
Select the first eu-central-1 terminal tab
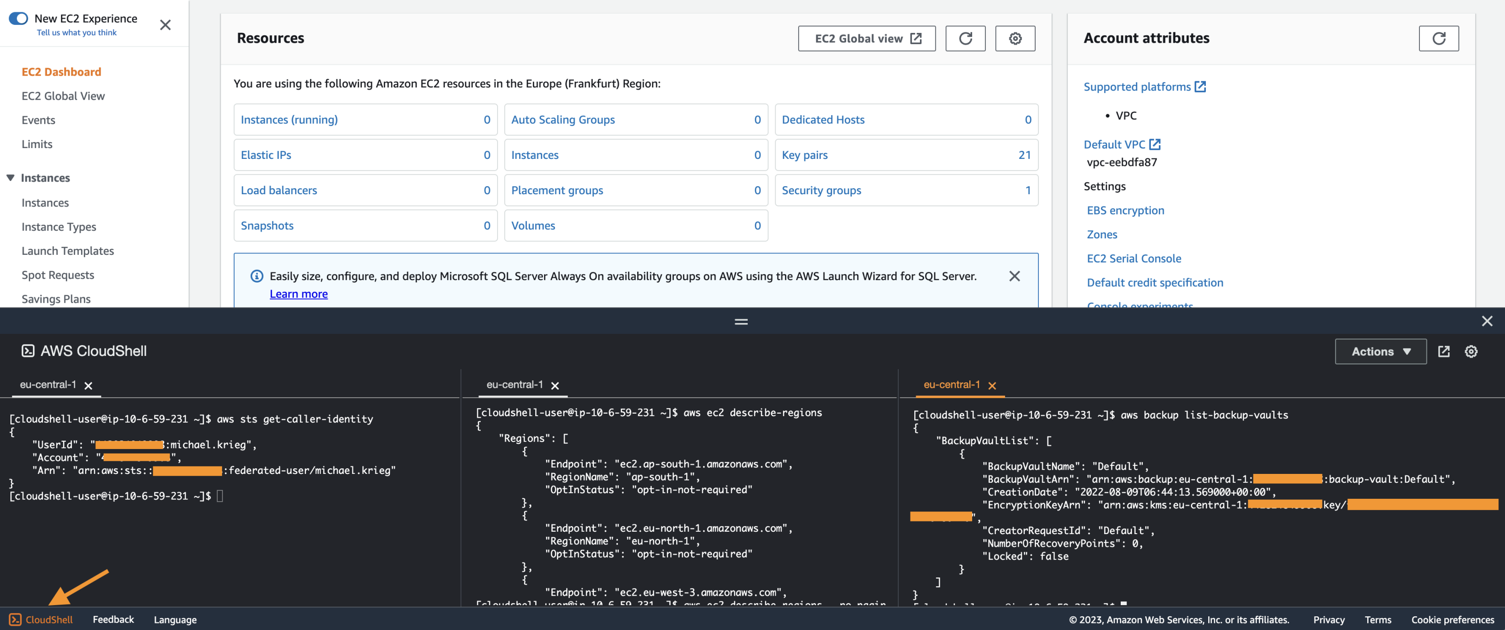pyautogui.click(x=48, y=385)
